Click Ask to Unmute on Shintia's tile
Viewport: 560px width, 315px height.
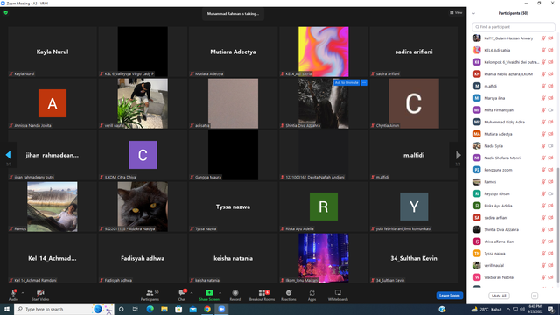pyautogui.click(x=346, y=82)
